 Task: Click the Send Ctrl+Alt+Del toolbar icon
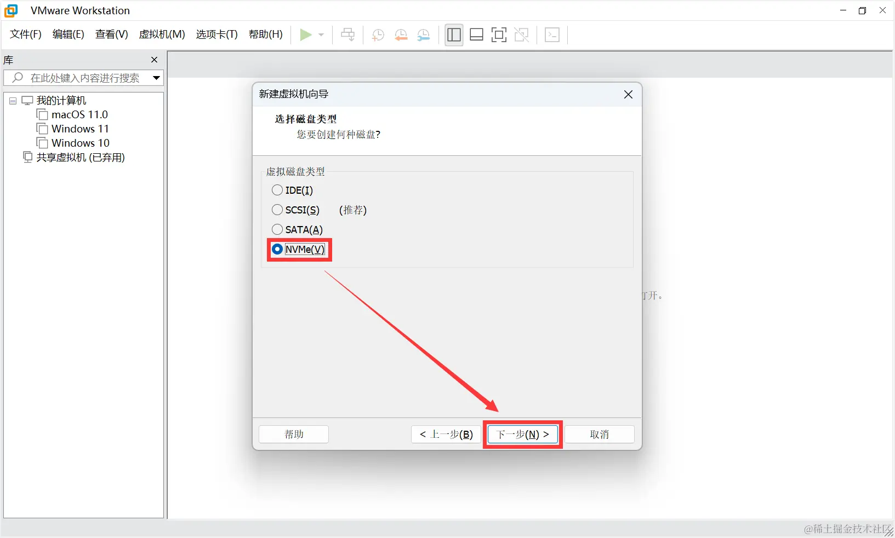point(347,35)
